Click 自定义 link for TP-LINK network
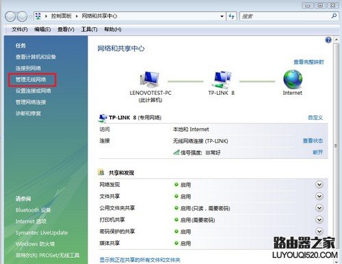This screenshot has width=342, height=264. (315, 117)
